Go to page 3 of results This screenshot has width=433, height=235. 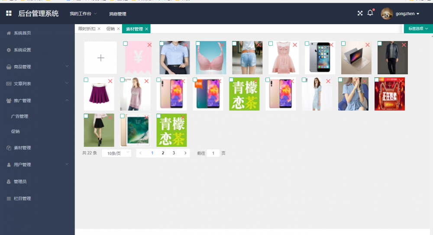click(x=174, y=153)
